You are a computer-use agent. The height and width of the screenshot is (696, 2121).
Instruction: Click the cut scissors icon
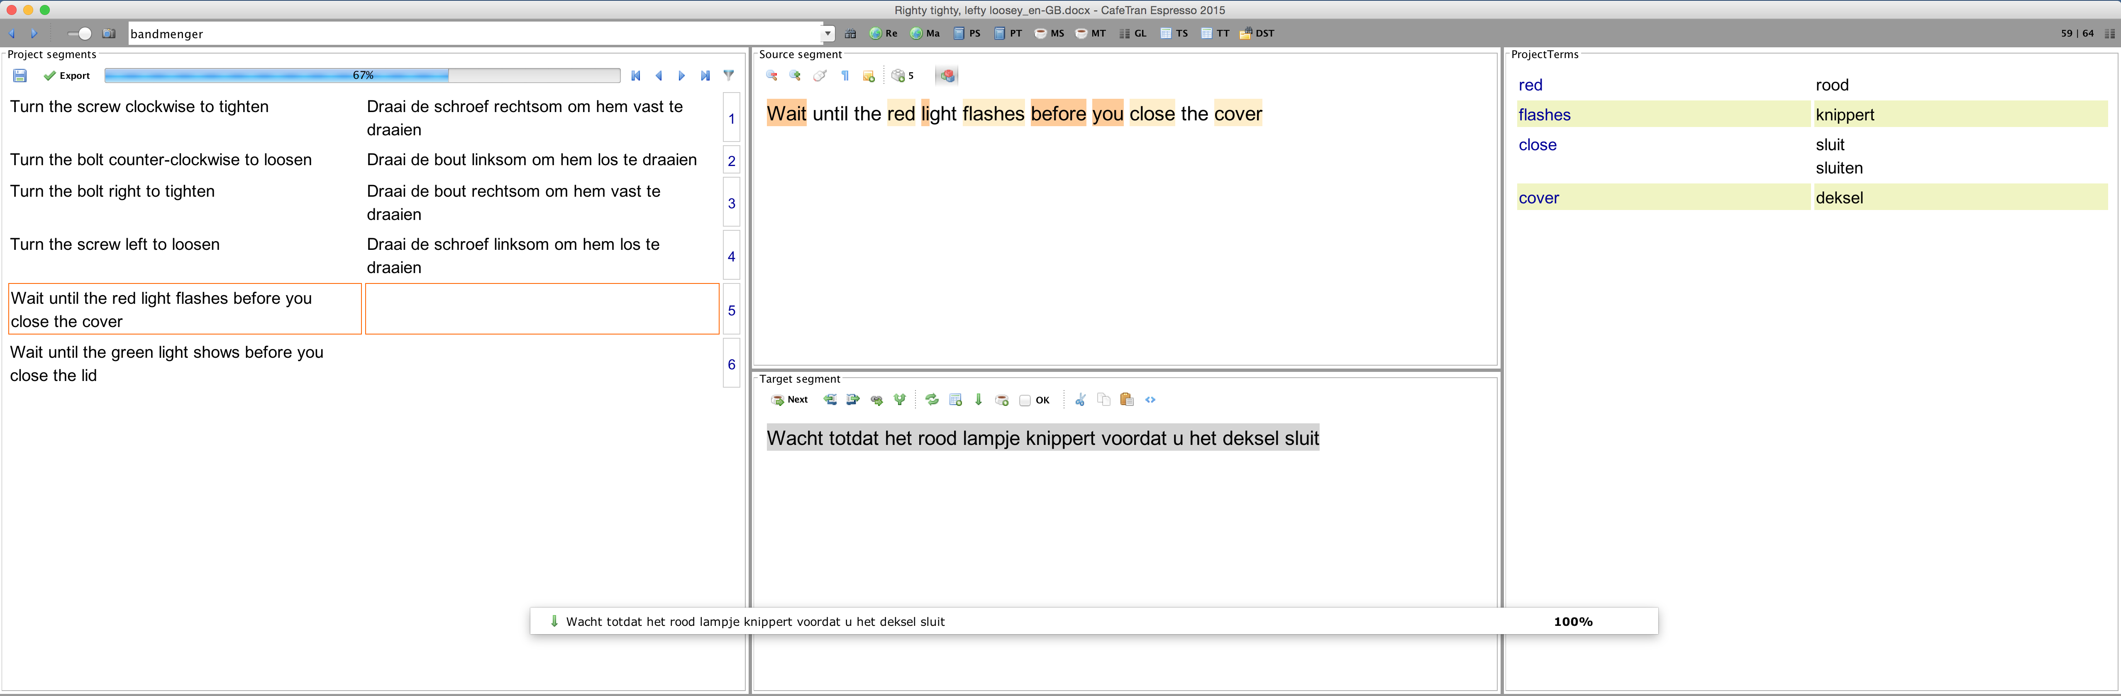point(1080,401)
